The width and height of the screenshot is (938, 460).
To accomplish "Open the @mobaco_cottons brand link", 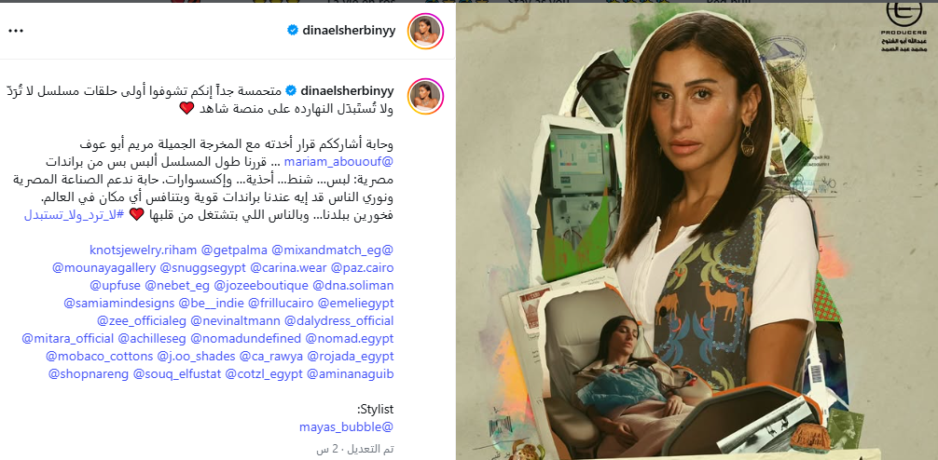I will pos(100,357).
